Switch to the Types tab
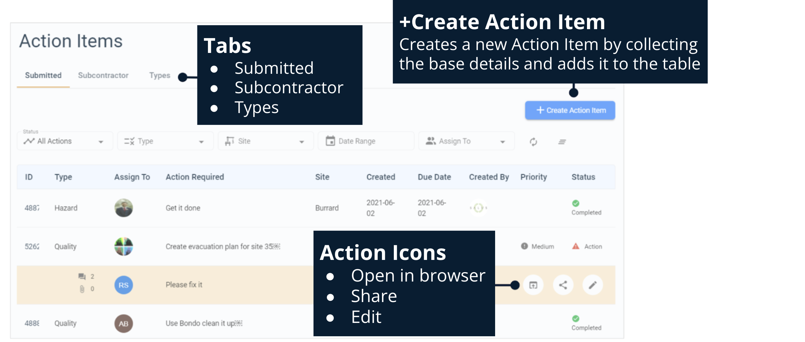The width and height of the screenshot is (805, 342). [x=160, y=76]
